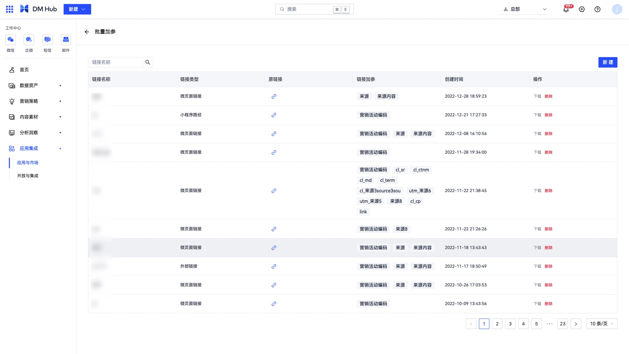
Task: Delete the 2022-11-22 21:38:45 link row
Action: click(x=548, y=191)
